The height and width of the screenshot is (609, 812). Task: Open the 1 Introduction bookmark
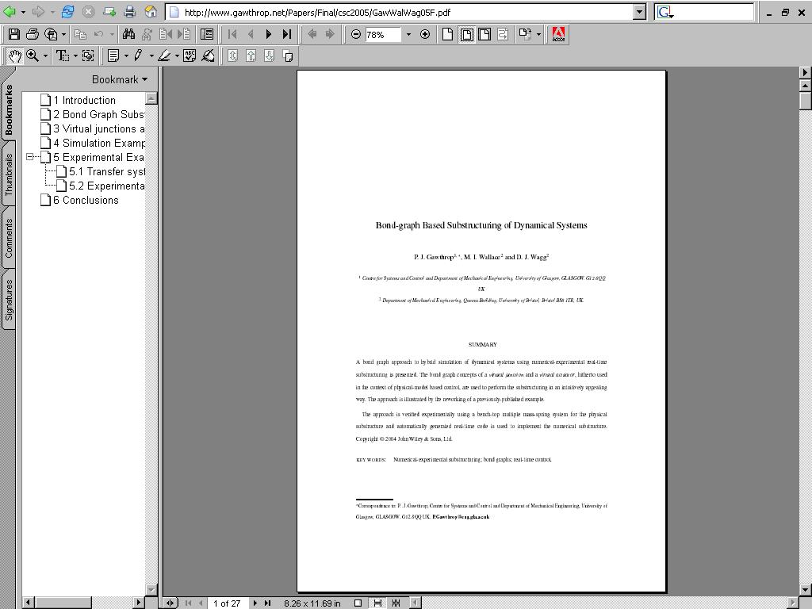(x=84, y=100)
